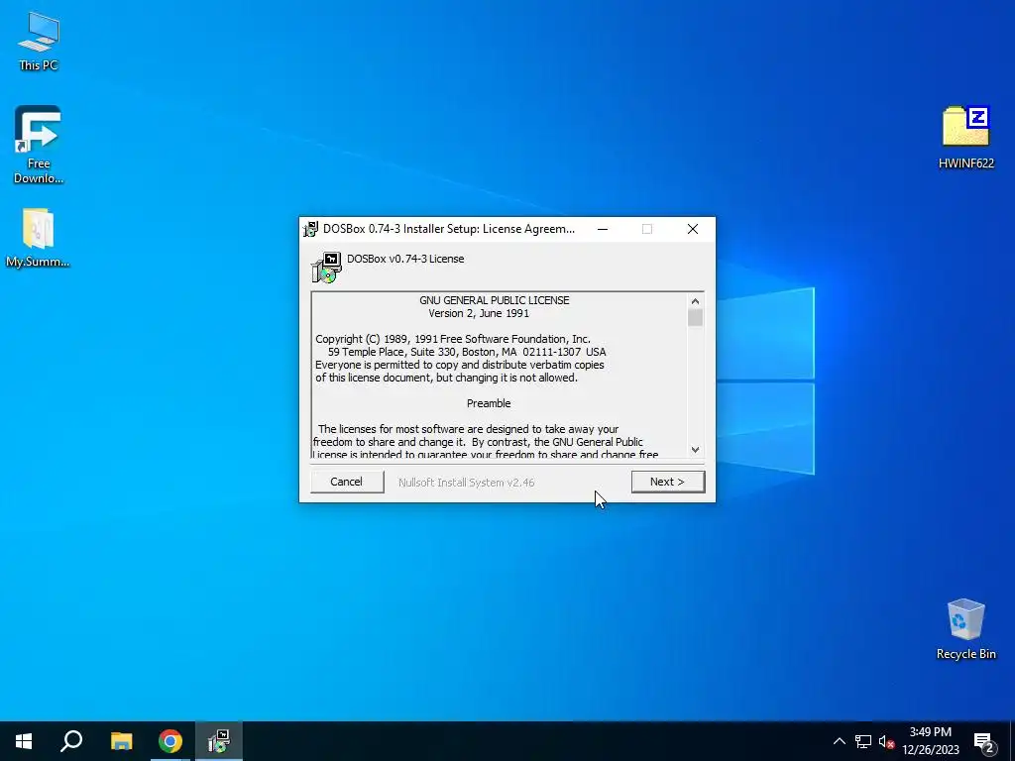The width and height of the screenshot is (1015, 761).
Task: Open This PC desktop icon
Action: [x=39, y=41]
